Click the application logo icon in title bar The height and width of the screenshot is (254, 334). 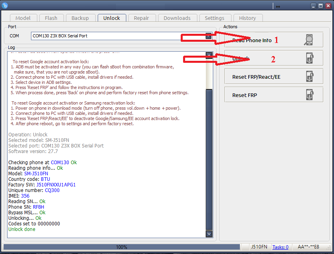[x=5, y=5]
